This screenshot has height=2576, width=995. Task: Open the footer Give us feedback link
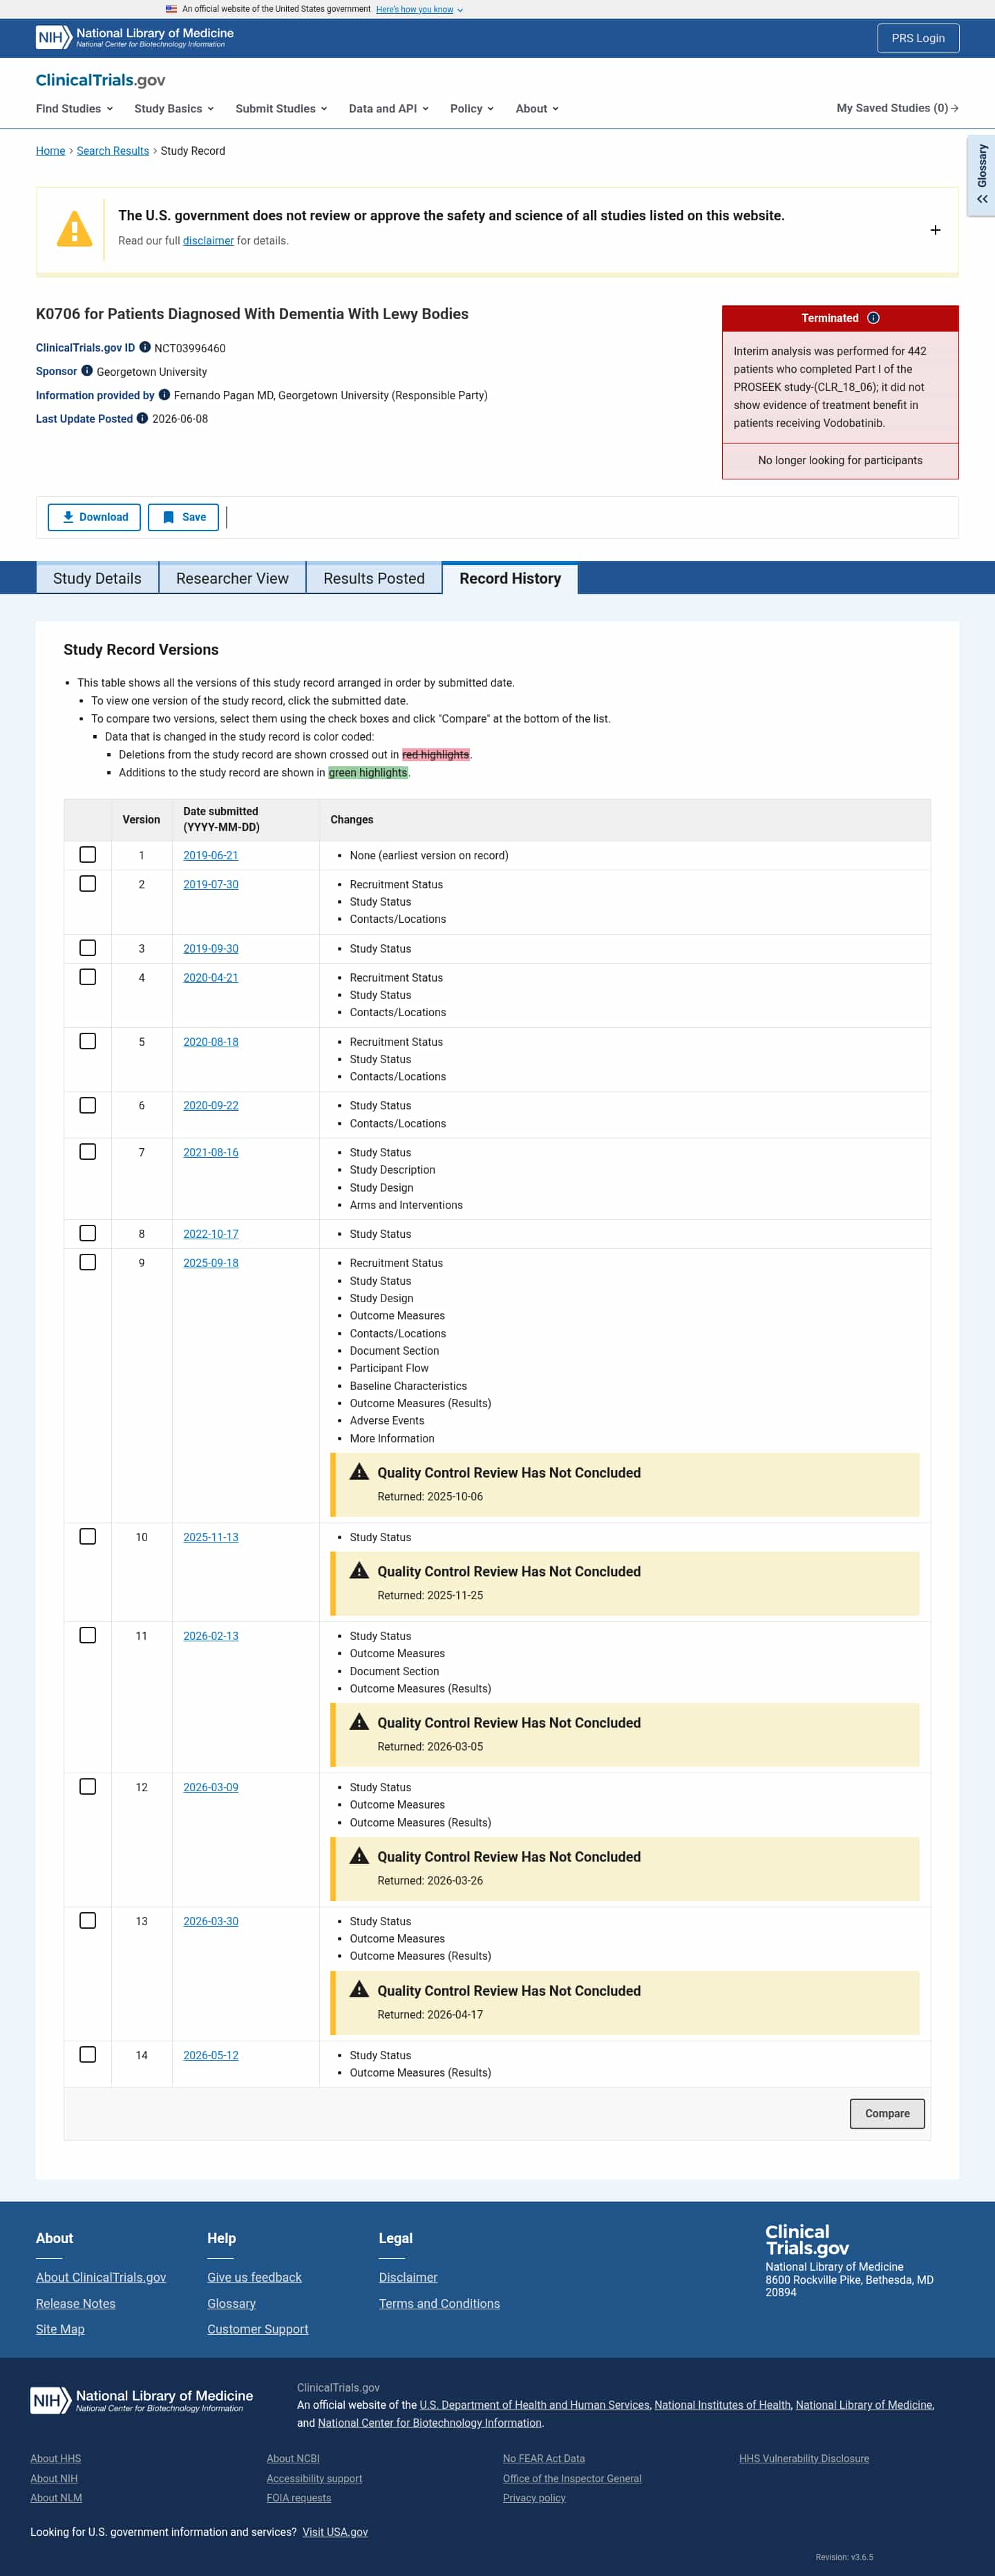point(254,2277)
